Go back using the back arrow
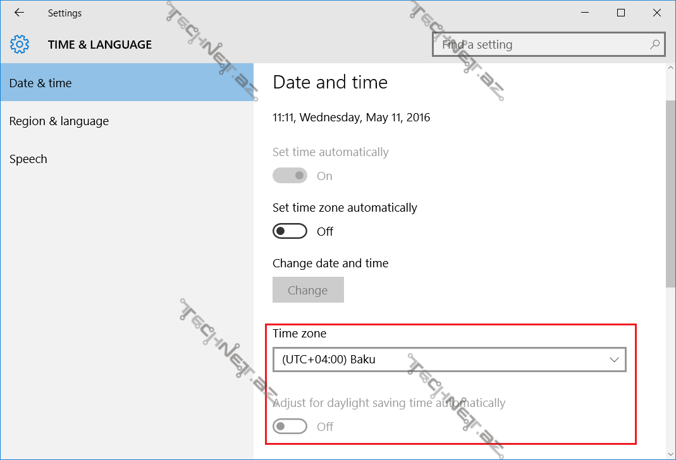The image size is (676, 460). [19, 13]
